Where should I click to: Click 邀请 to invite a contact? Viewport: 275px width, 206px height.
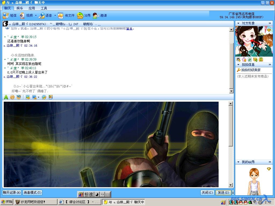pyautogui.click(x=100, y=16)
